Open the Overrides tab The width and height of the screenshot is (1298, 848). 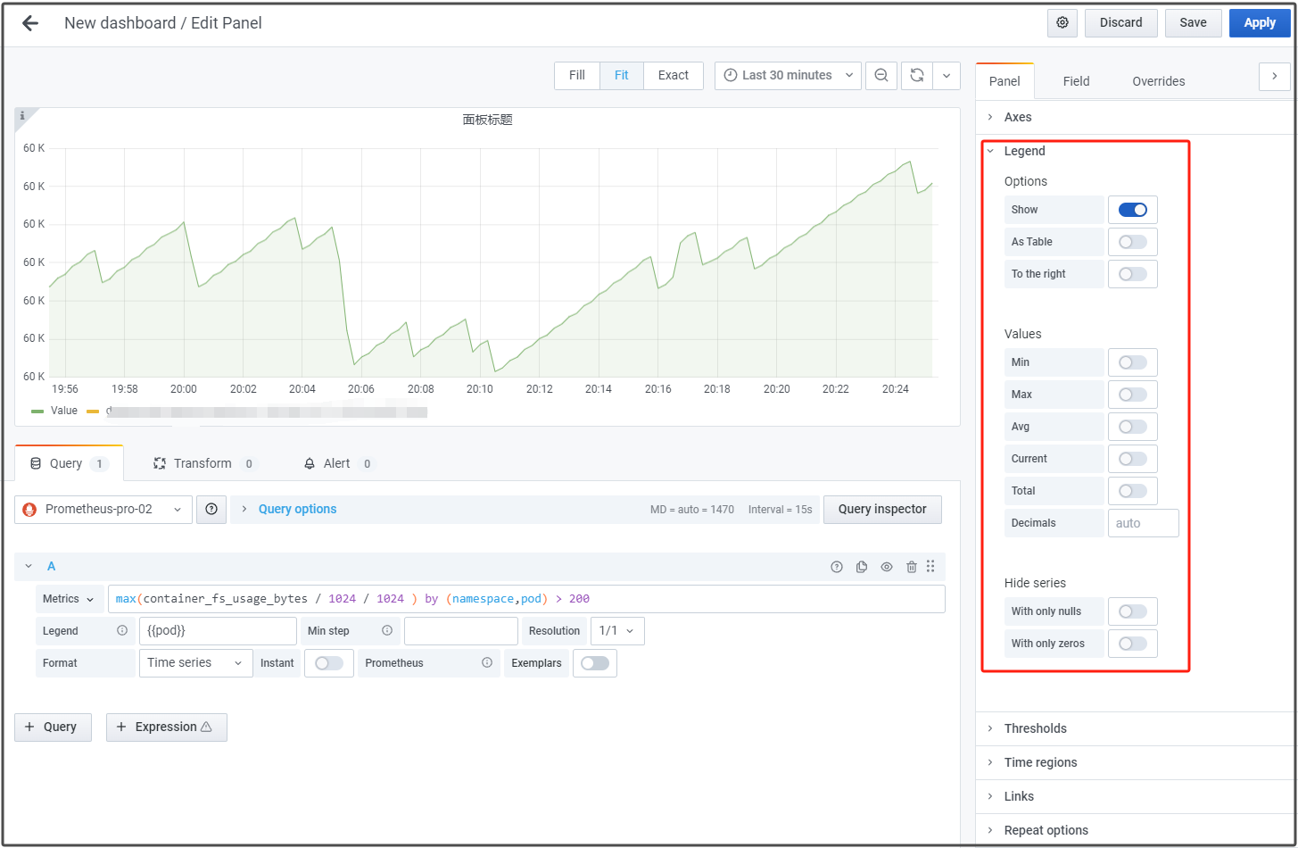coord(1158,81)
